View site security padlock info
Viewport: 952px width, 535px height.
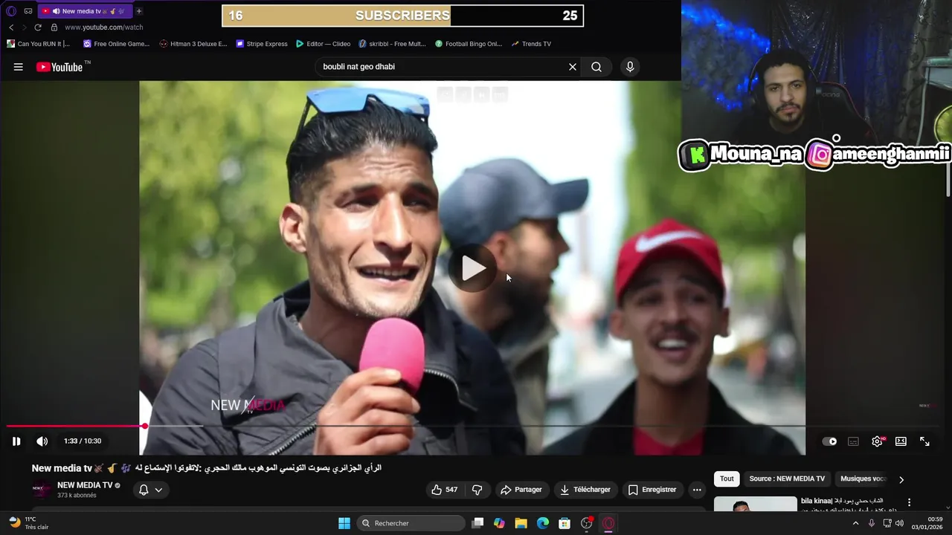click(x=54, y=27)
